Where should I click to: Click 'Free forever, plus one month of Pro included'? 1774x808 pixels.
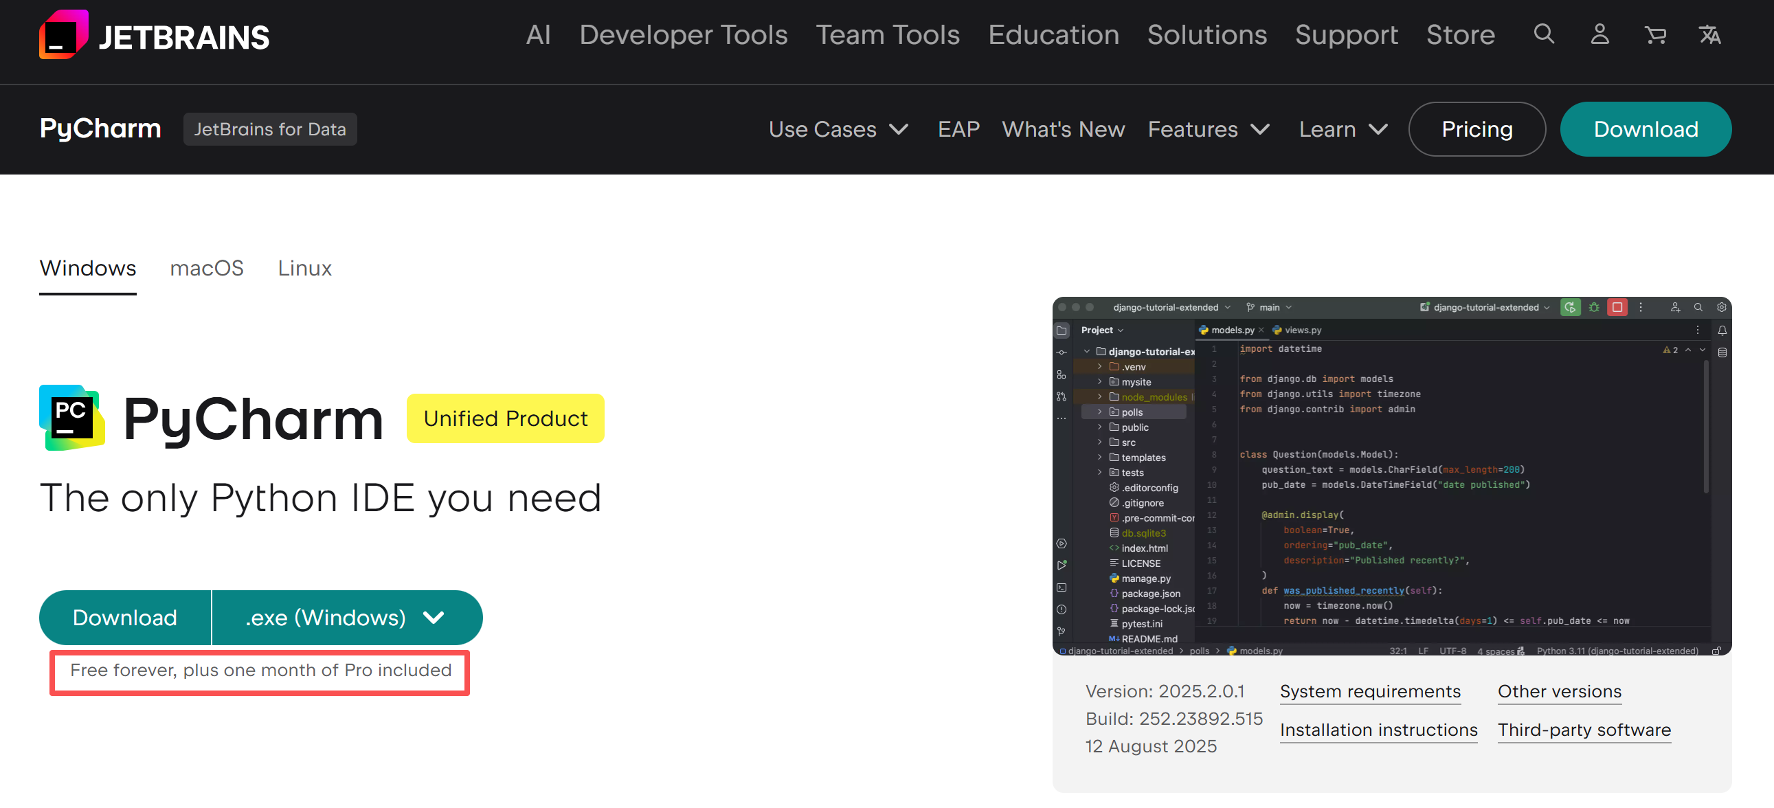(x=260, y=670)
